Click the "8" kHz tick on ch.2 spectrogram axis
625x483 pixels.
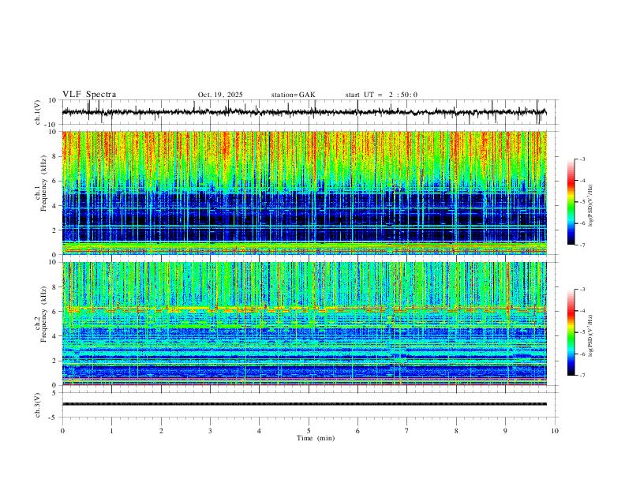tap(54, 287)
